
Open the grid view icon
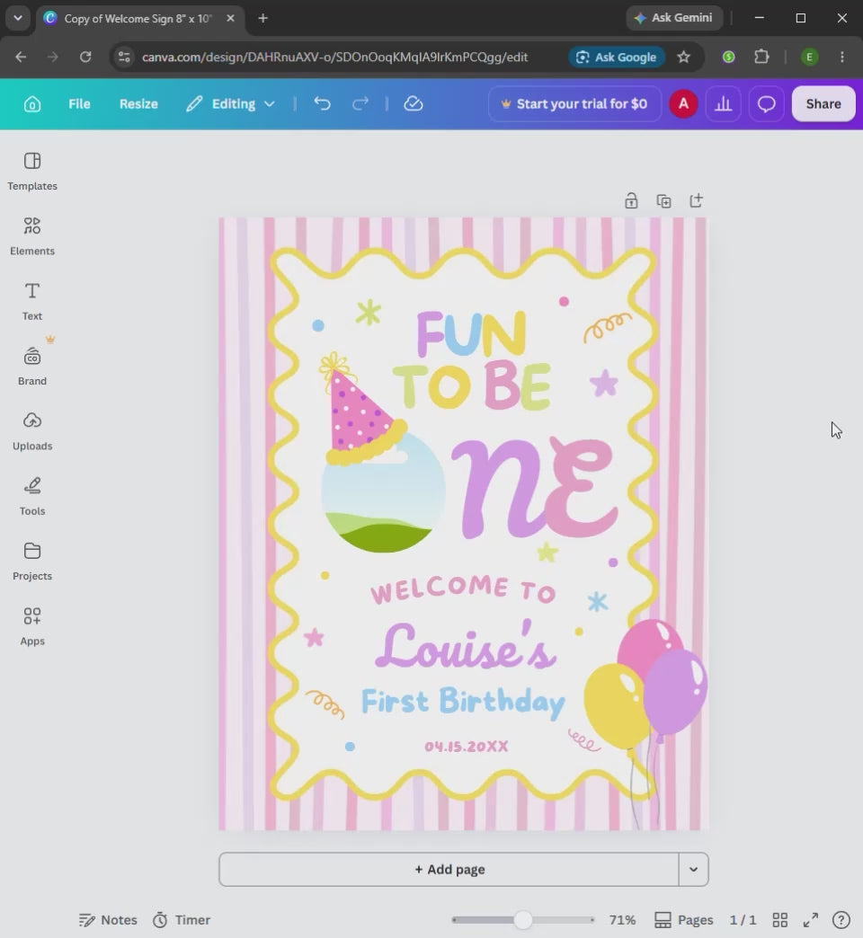779,919
